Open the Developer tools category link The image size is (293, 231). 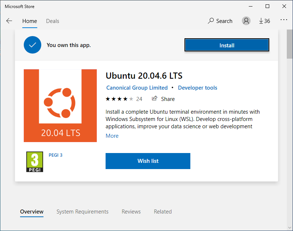[x=198, y=88]
